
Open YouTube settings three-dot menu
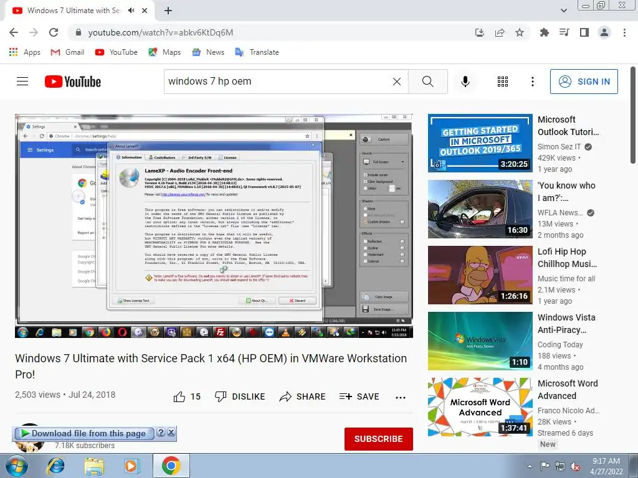click(x=532, y=82)
